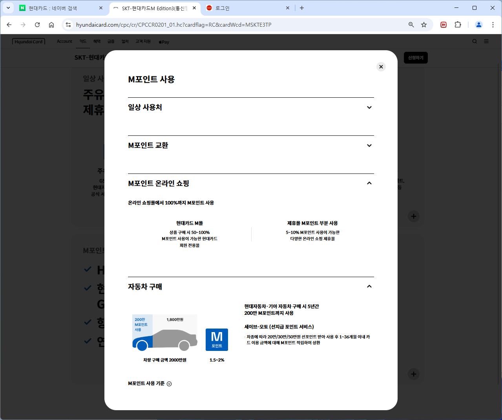The width and height of the screenshot is (502, 420).
Task: Switch to the 로그인 tab
Action: click(x=248, y=8)
